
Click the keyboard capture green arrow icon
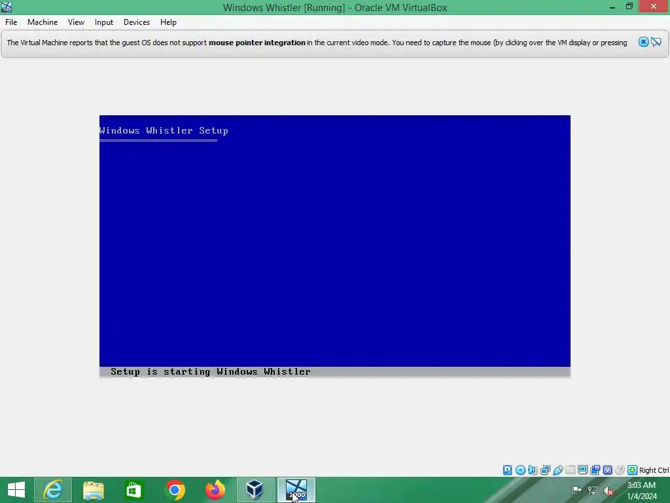pos(633,470)
